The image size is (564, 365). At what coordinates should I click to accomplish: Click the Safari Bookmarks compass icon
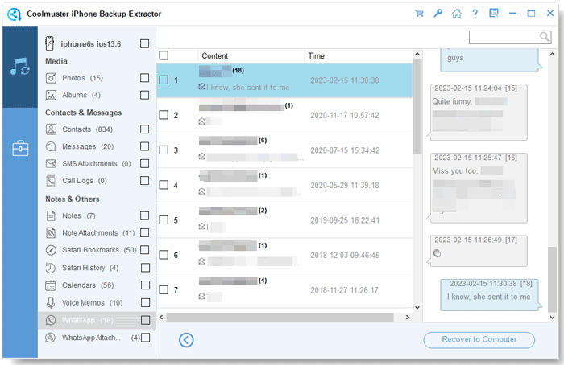51,250
